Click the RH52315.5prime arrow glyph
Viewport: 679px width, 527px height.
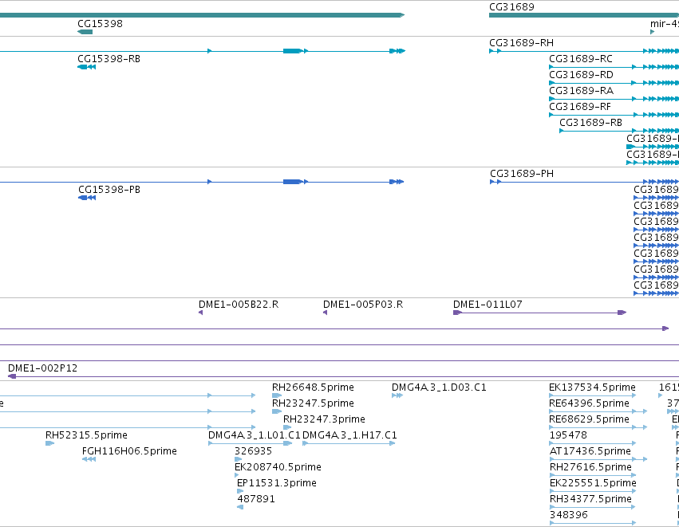(x=49, y=443)
